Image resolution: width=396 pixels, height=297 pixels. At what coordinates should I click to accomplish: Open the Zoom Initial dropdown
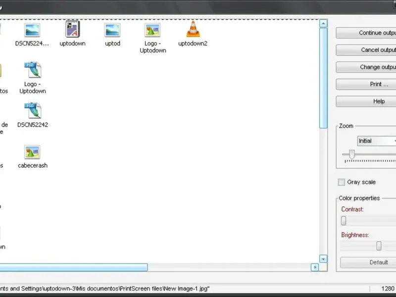point(377,141)
